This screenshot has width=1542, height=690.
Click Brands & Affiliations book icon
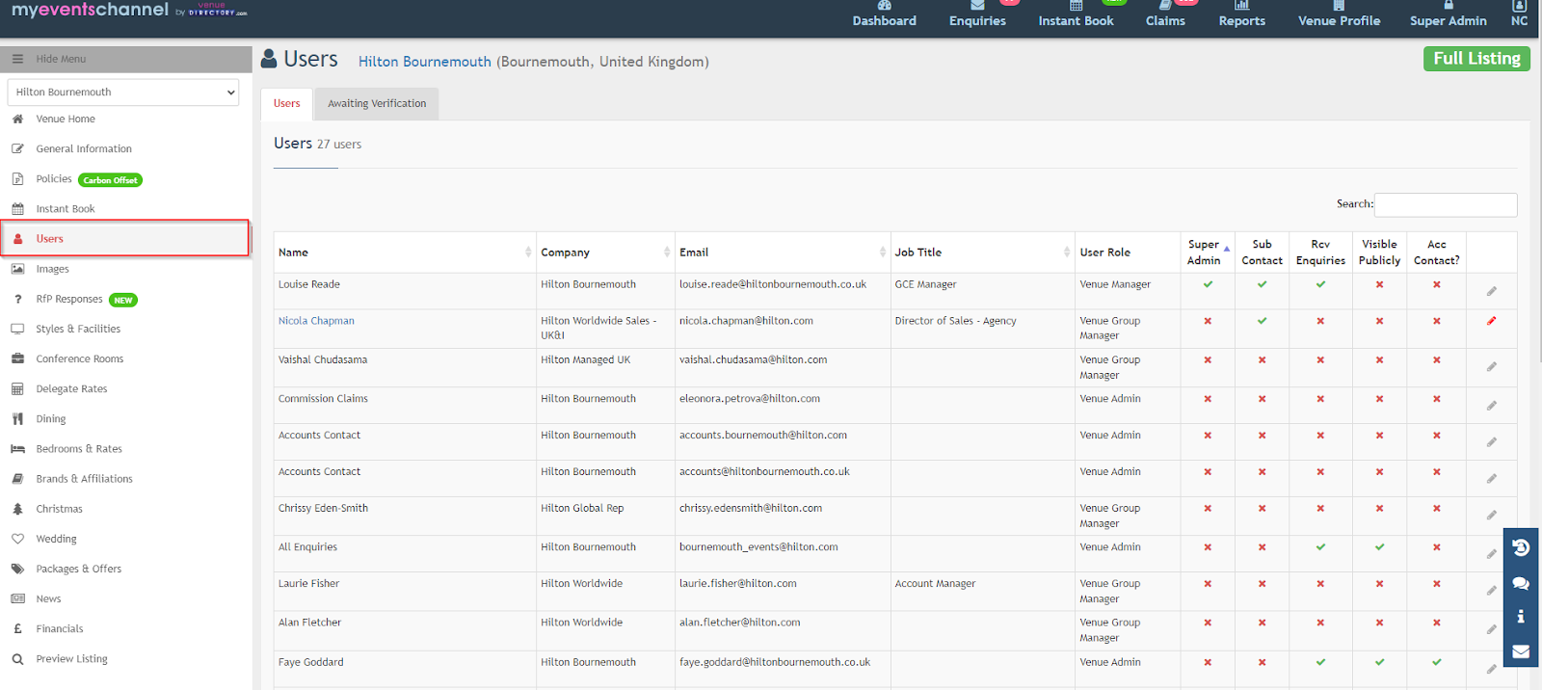tap(17, 478)
